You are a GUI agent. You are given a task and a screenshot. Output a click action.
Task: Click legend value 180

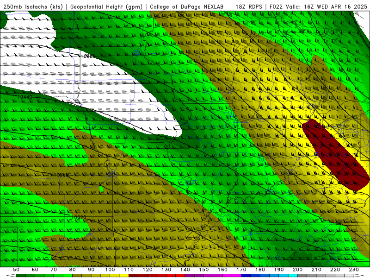coord(260,270)
